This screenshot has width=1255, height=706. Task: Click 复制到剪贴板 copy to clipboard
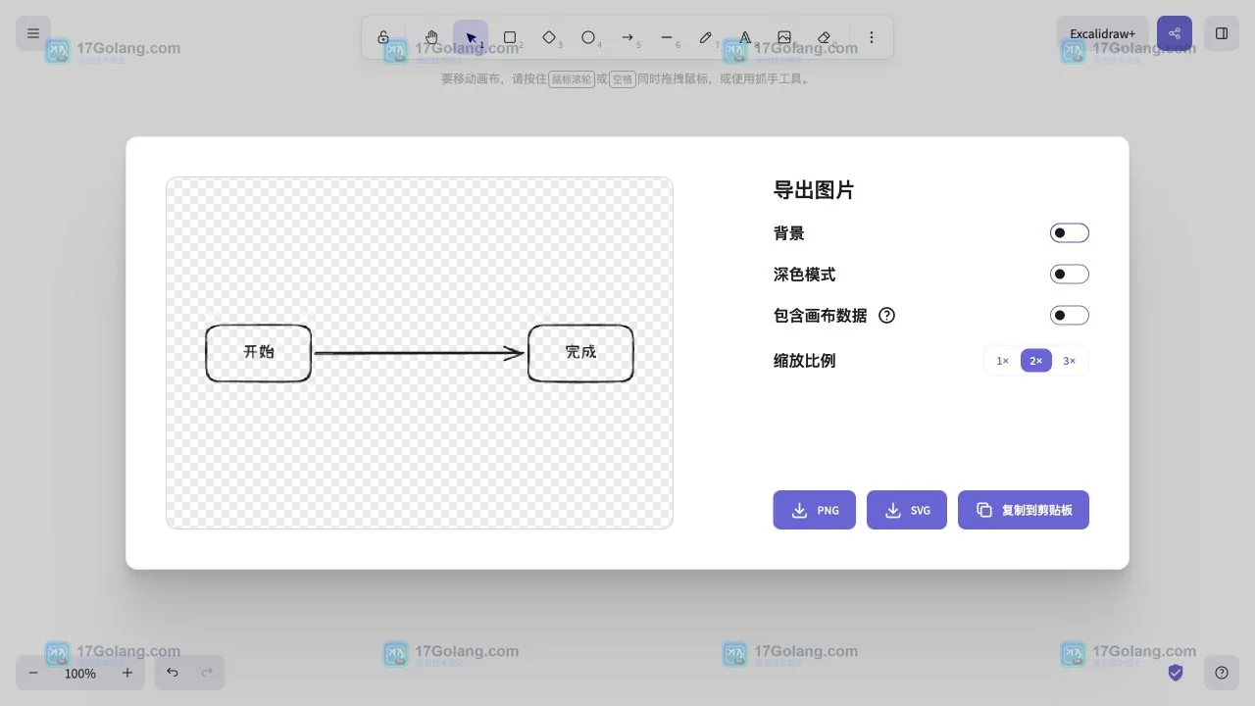pyautogui.click(x=1024, y=510)
